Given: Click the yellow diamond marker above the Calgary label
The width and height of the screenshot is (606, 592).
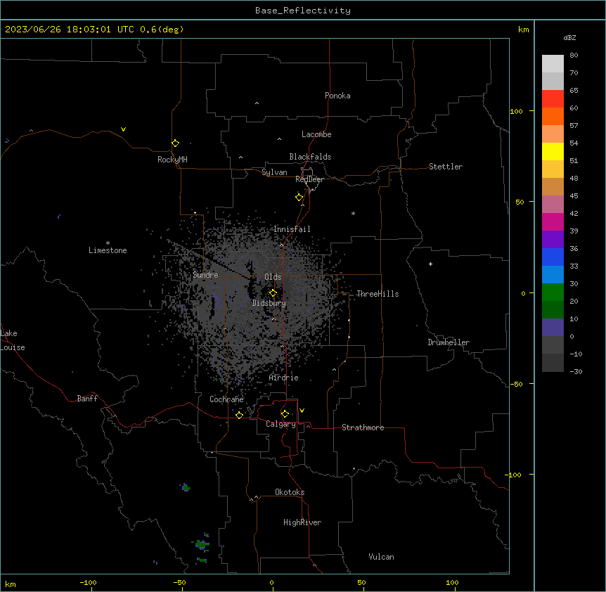Looking at the screenshot, I should click(x=285, y=413).
